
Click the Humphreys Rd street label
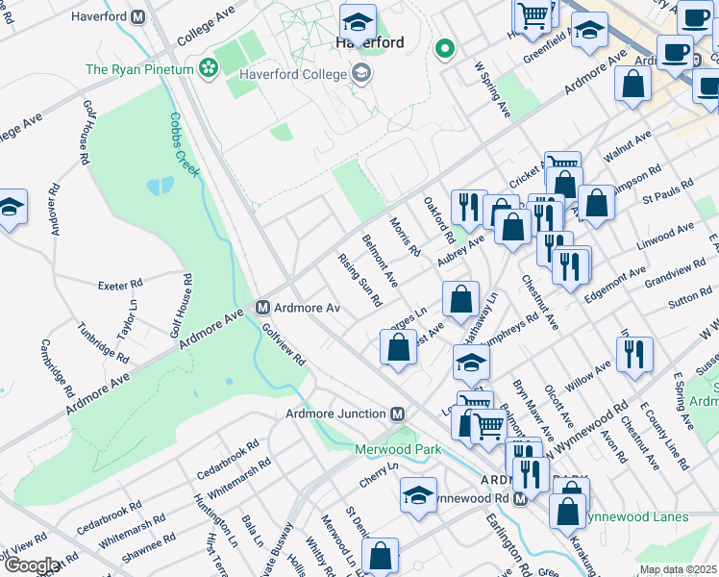(509, 329)
